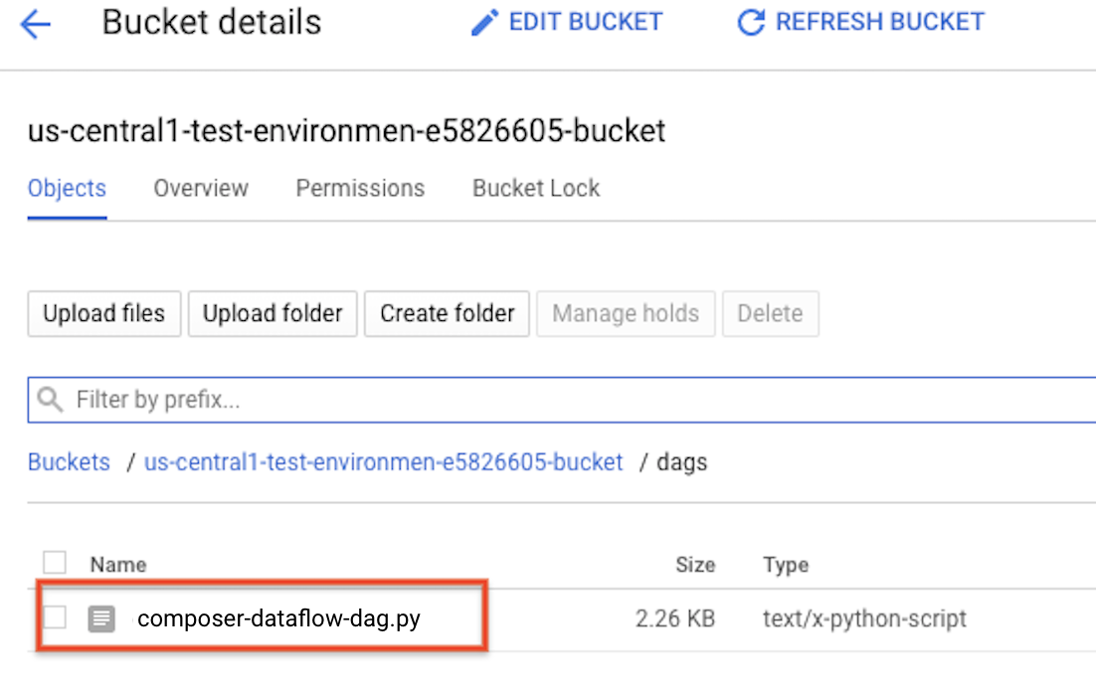Screen dimensions: 1096x698
Task: Open the Permissions tab
Action: [359, 188]
